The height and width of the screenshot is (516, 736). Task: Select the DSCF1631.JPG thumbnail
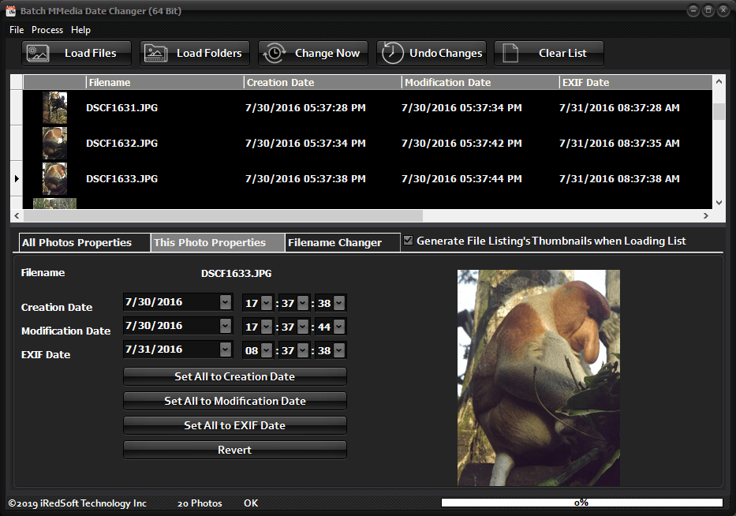pyautogui.click(x=55, y=107)
